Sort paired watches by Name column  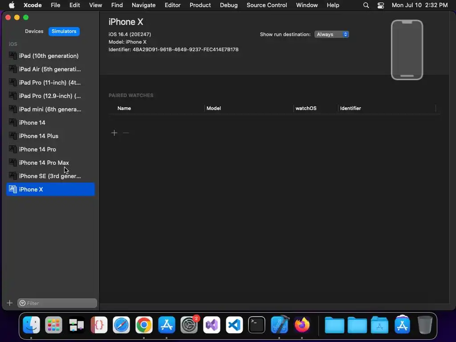pos(124,108)
